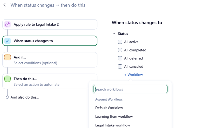This screenshot has width=198, height=128.
Task: Choose Default Workflow from the list
Action: [x=109, y=108]
